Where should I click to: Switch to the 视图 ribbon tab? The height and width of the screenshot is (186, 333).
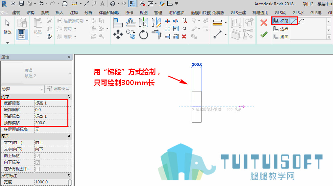pyautogui.click(x=144, y=13)
